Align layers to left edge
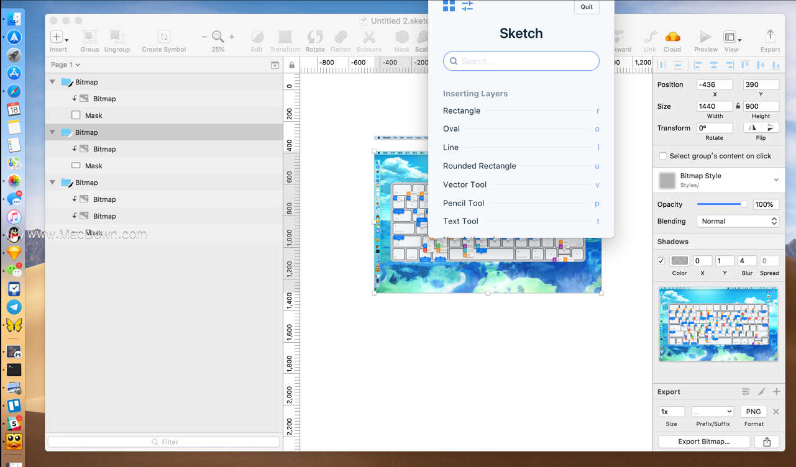The width and height of the screenshot is (796, 467). coord(698,65)
